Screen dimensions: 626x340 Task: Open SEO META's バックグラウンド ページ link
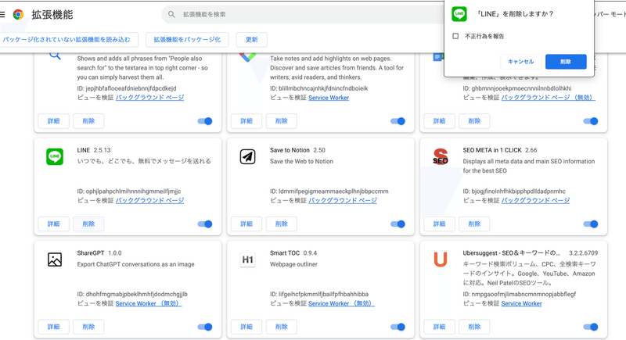(535, 201)
